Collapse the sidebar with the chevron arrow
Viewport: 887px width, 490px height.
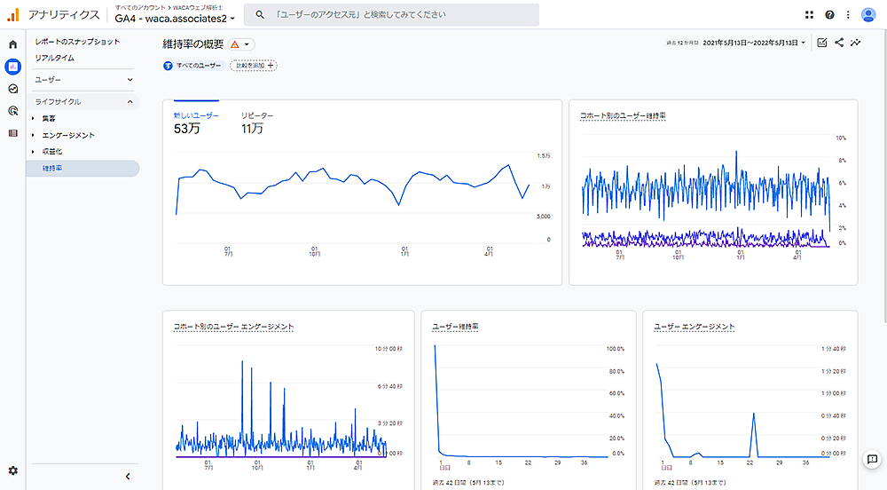(x=128, y=477)
